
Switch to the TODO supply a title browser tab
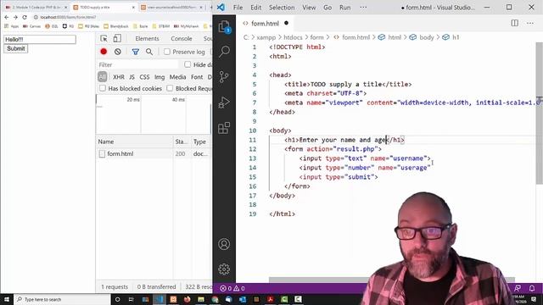104,7
